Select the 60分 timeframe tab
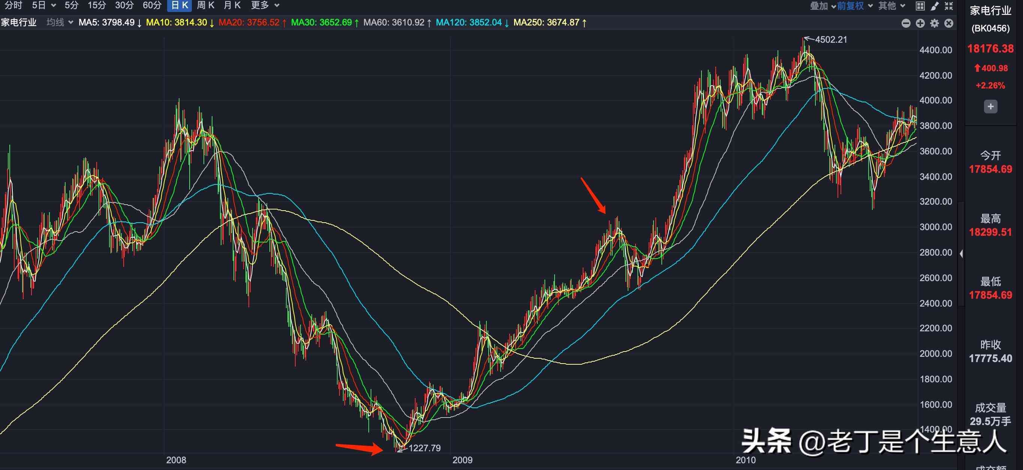The width and height of the screenshot is (1023, 470). coord(152,6)
